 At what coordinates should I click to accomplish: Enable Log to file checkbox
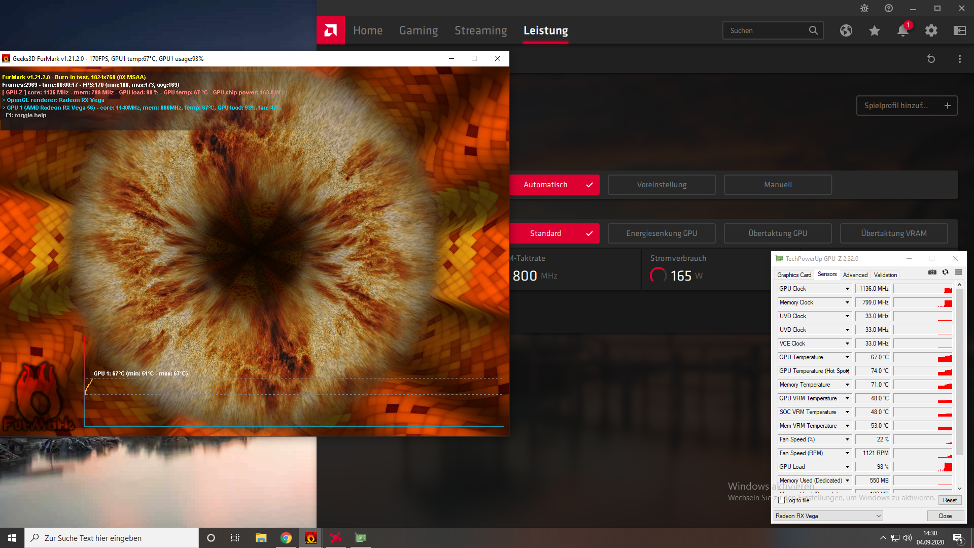(782, 500)
